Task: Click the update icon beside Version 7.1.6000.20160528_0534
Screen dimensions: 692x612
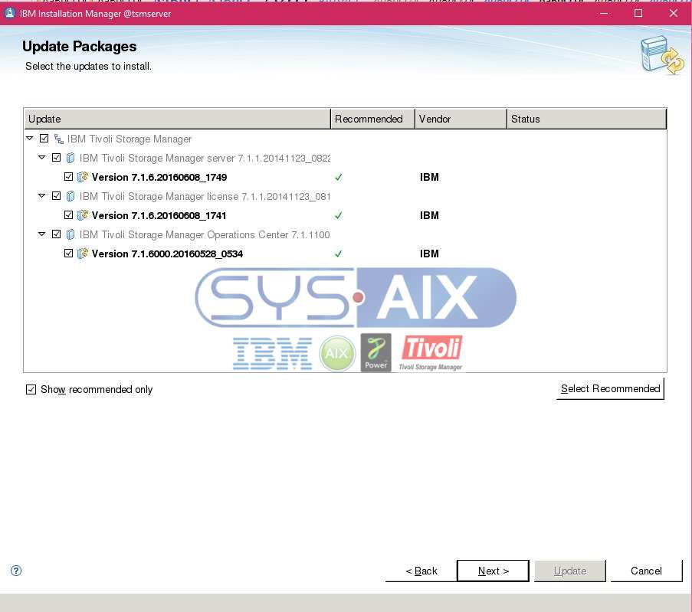Action: click(83, 254)
